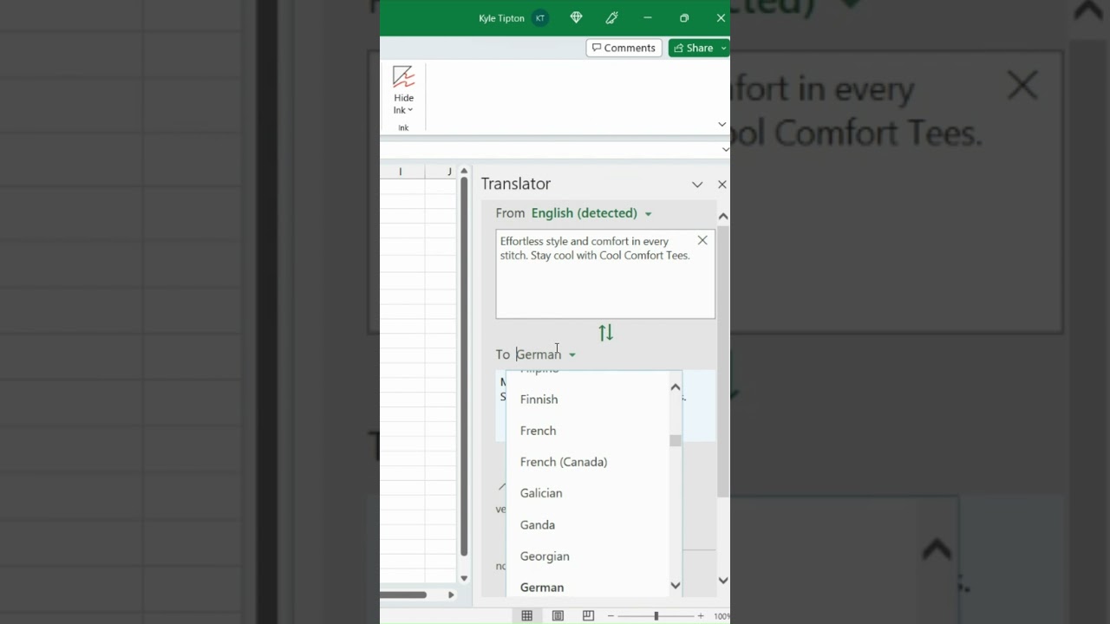This screenshot has height=624, width=1110.
Task: Select French from the language list
Action: [538, 431]
